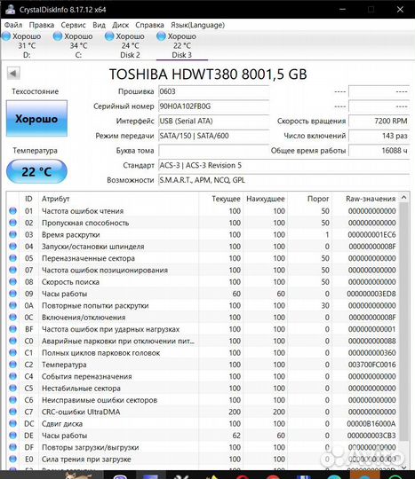Click the features field S.M.A.R.T., APM, NCQ, GPL
Screen dimensions: 415x479
click(283, 180)
